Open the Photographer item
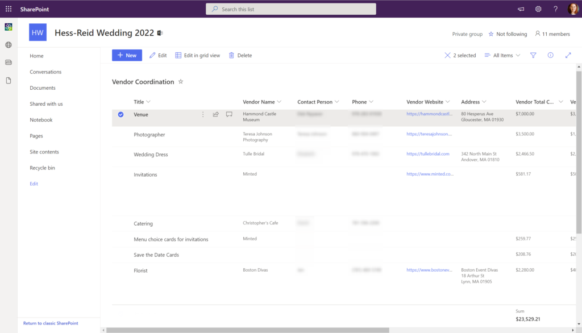This screenshot has width=582, height=333. (149, 134)
